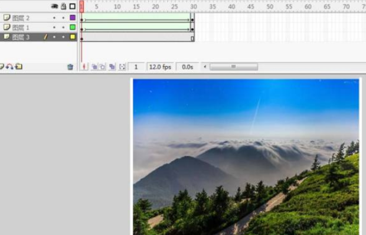This screenshot has height=235, width=366.
Task: Toggle visibility dot of 图层 2
Action: point(54,18)
